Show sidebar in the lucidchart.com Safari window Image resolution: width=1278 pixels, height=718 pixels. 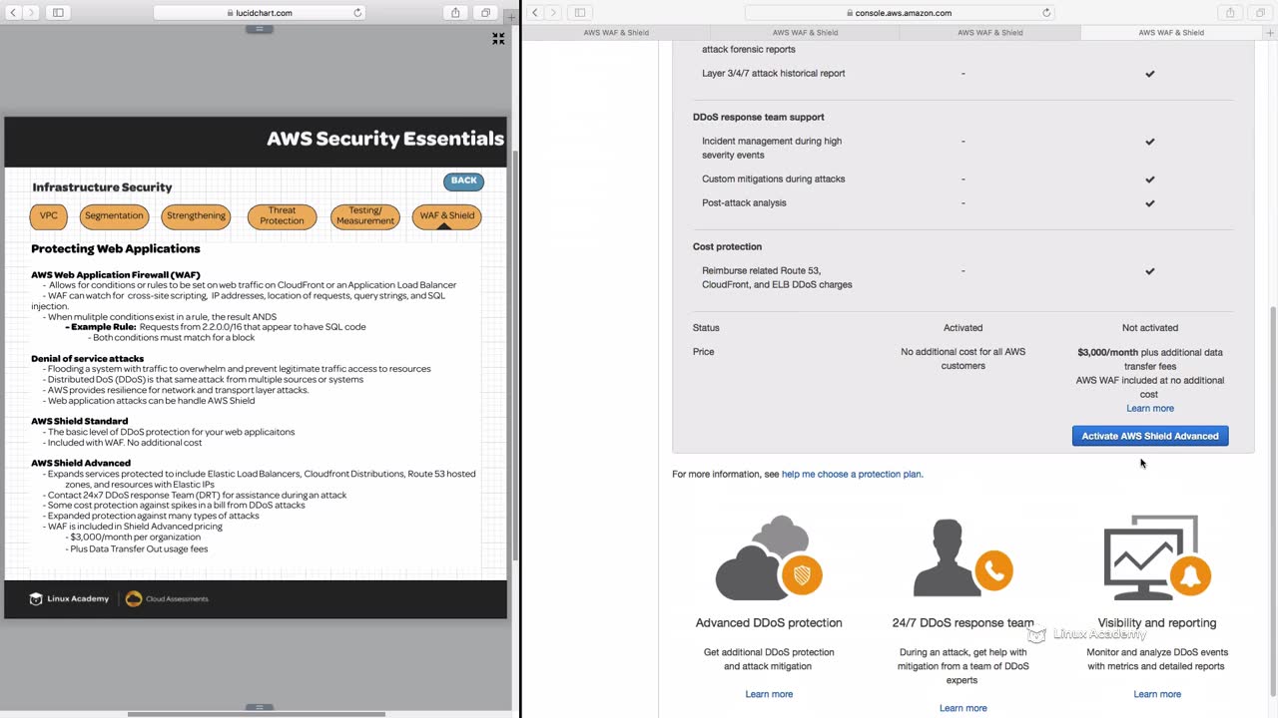pyautogui.click(x=58, y=13)
